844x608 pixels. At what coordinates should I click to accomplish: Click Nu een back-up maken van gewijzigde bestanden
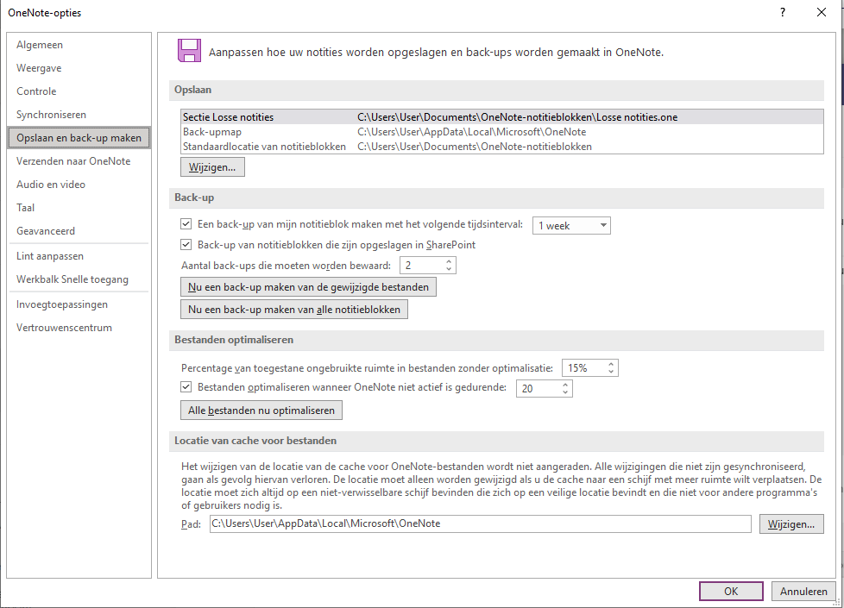308,287
